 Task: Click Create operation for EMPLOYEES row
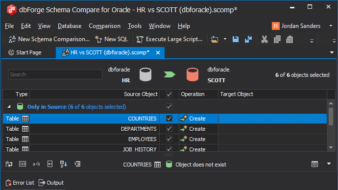193,139
